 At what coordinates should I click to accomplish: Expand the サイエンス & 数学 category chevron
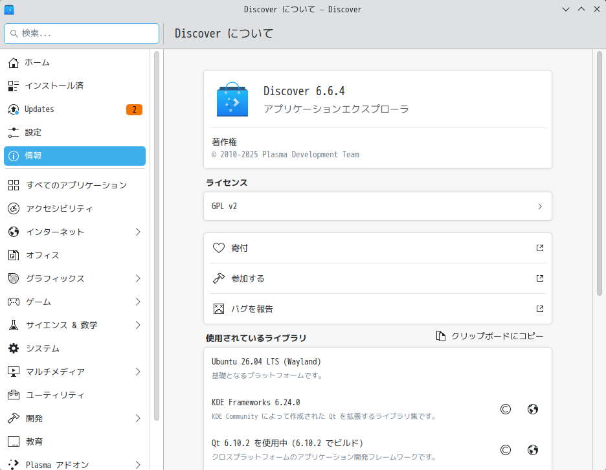[x=138, y=325]
